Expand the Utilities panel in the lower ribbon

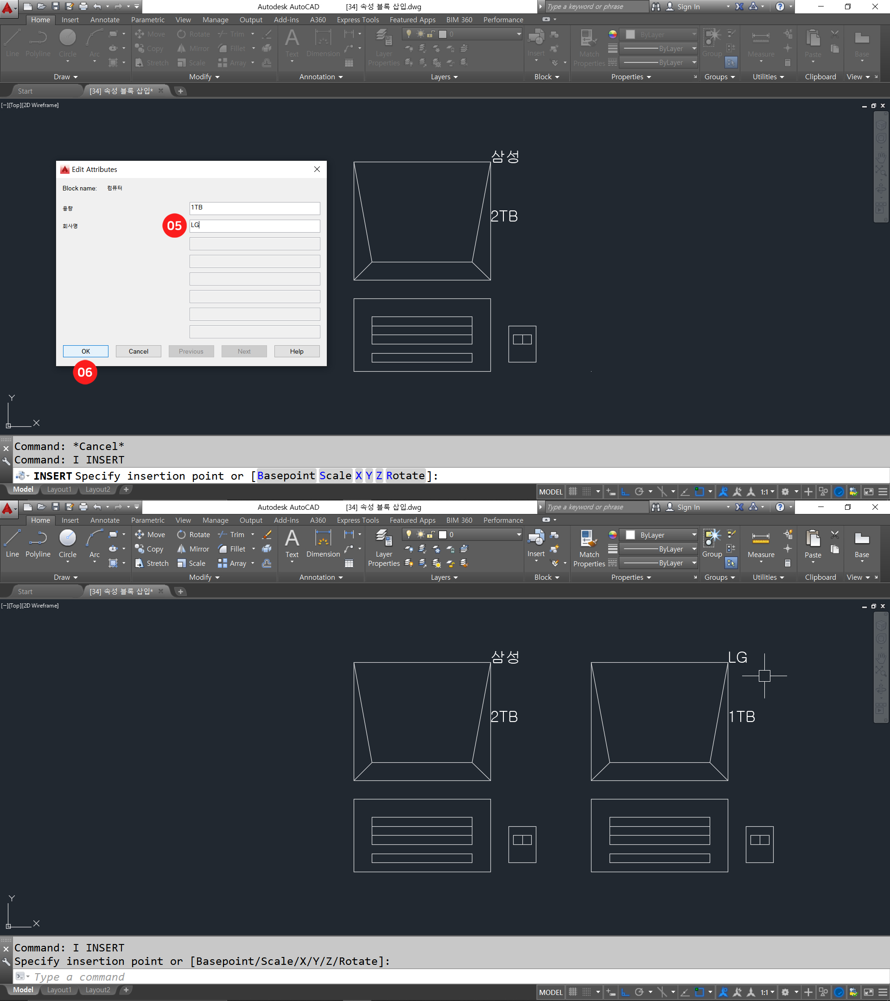pyautogui.click(x=769, y=577)
